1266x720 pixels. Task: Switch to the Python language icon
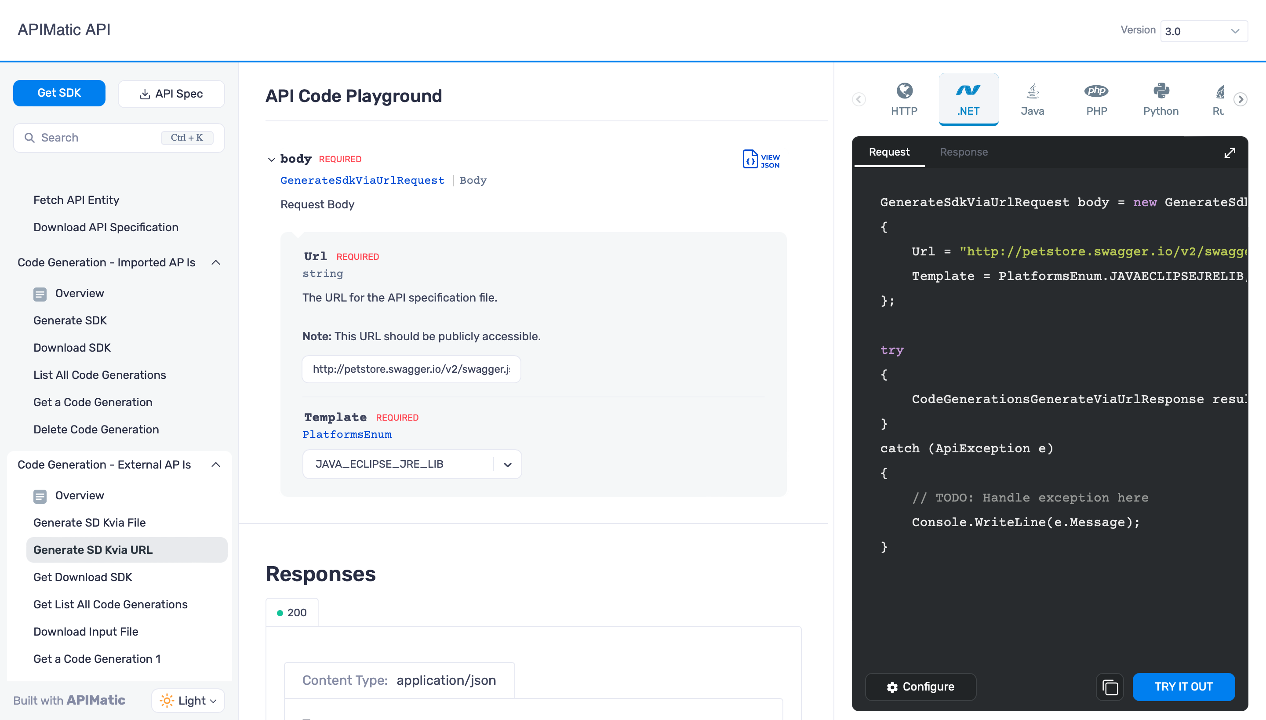pos(1160,91)
